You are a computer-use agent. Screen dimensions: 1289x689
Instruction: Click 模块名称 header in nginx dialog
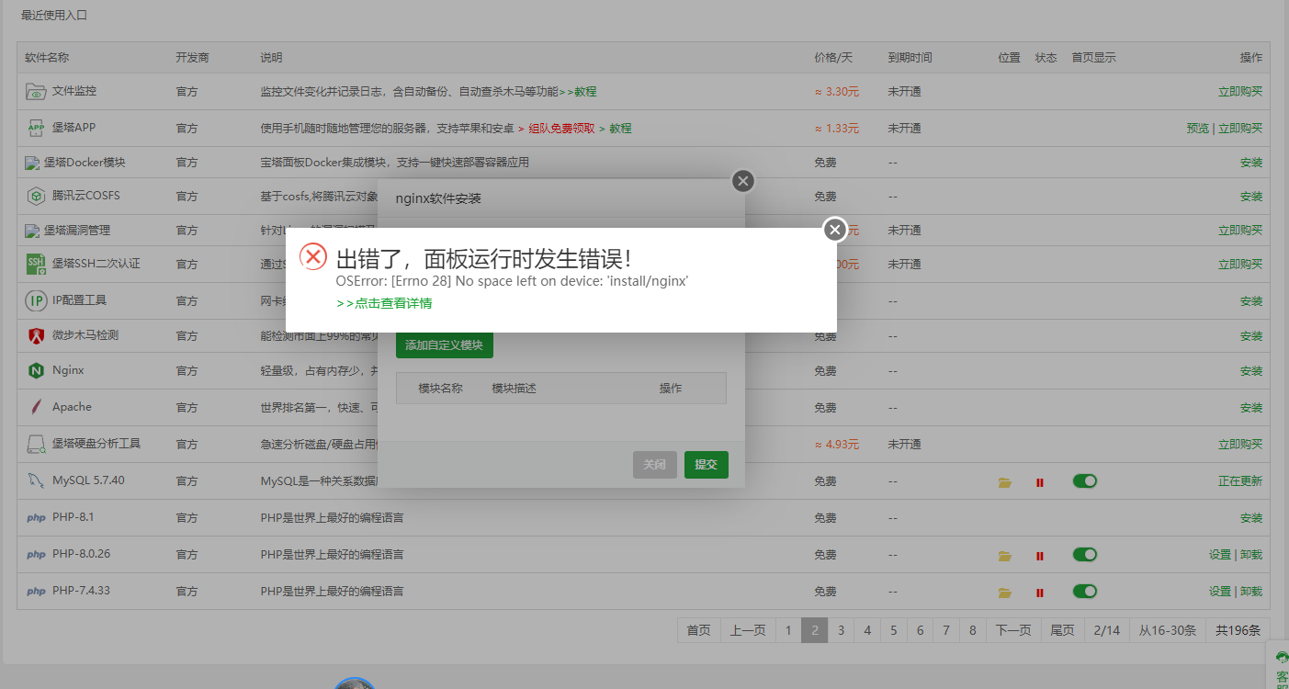440,389
